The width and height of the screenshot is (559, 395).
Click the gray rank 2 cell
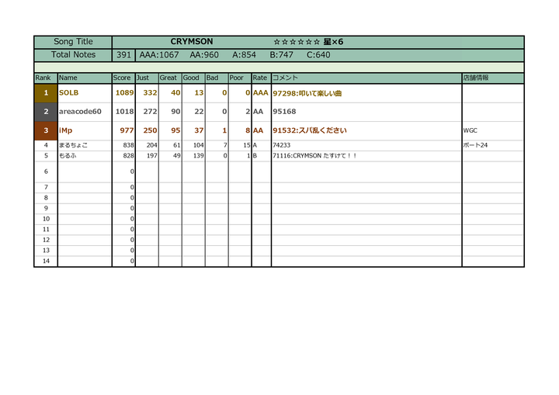coord(46,112)
